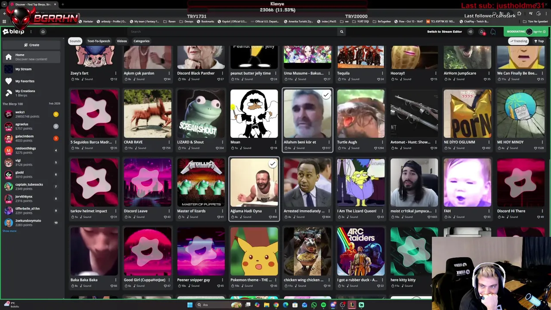Sort by Trending
This screenshot has width=551, height=310.
tap(519, 41)
